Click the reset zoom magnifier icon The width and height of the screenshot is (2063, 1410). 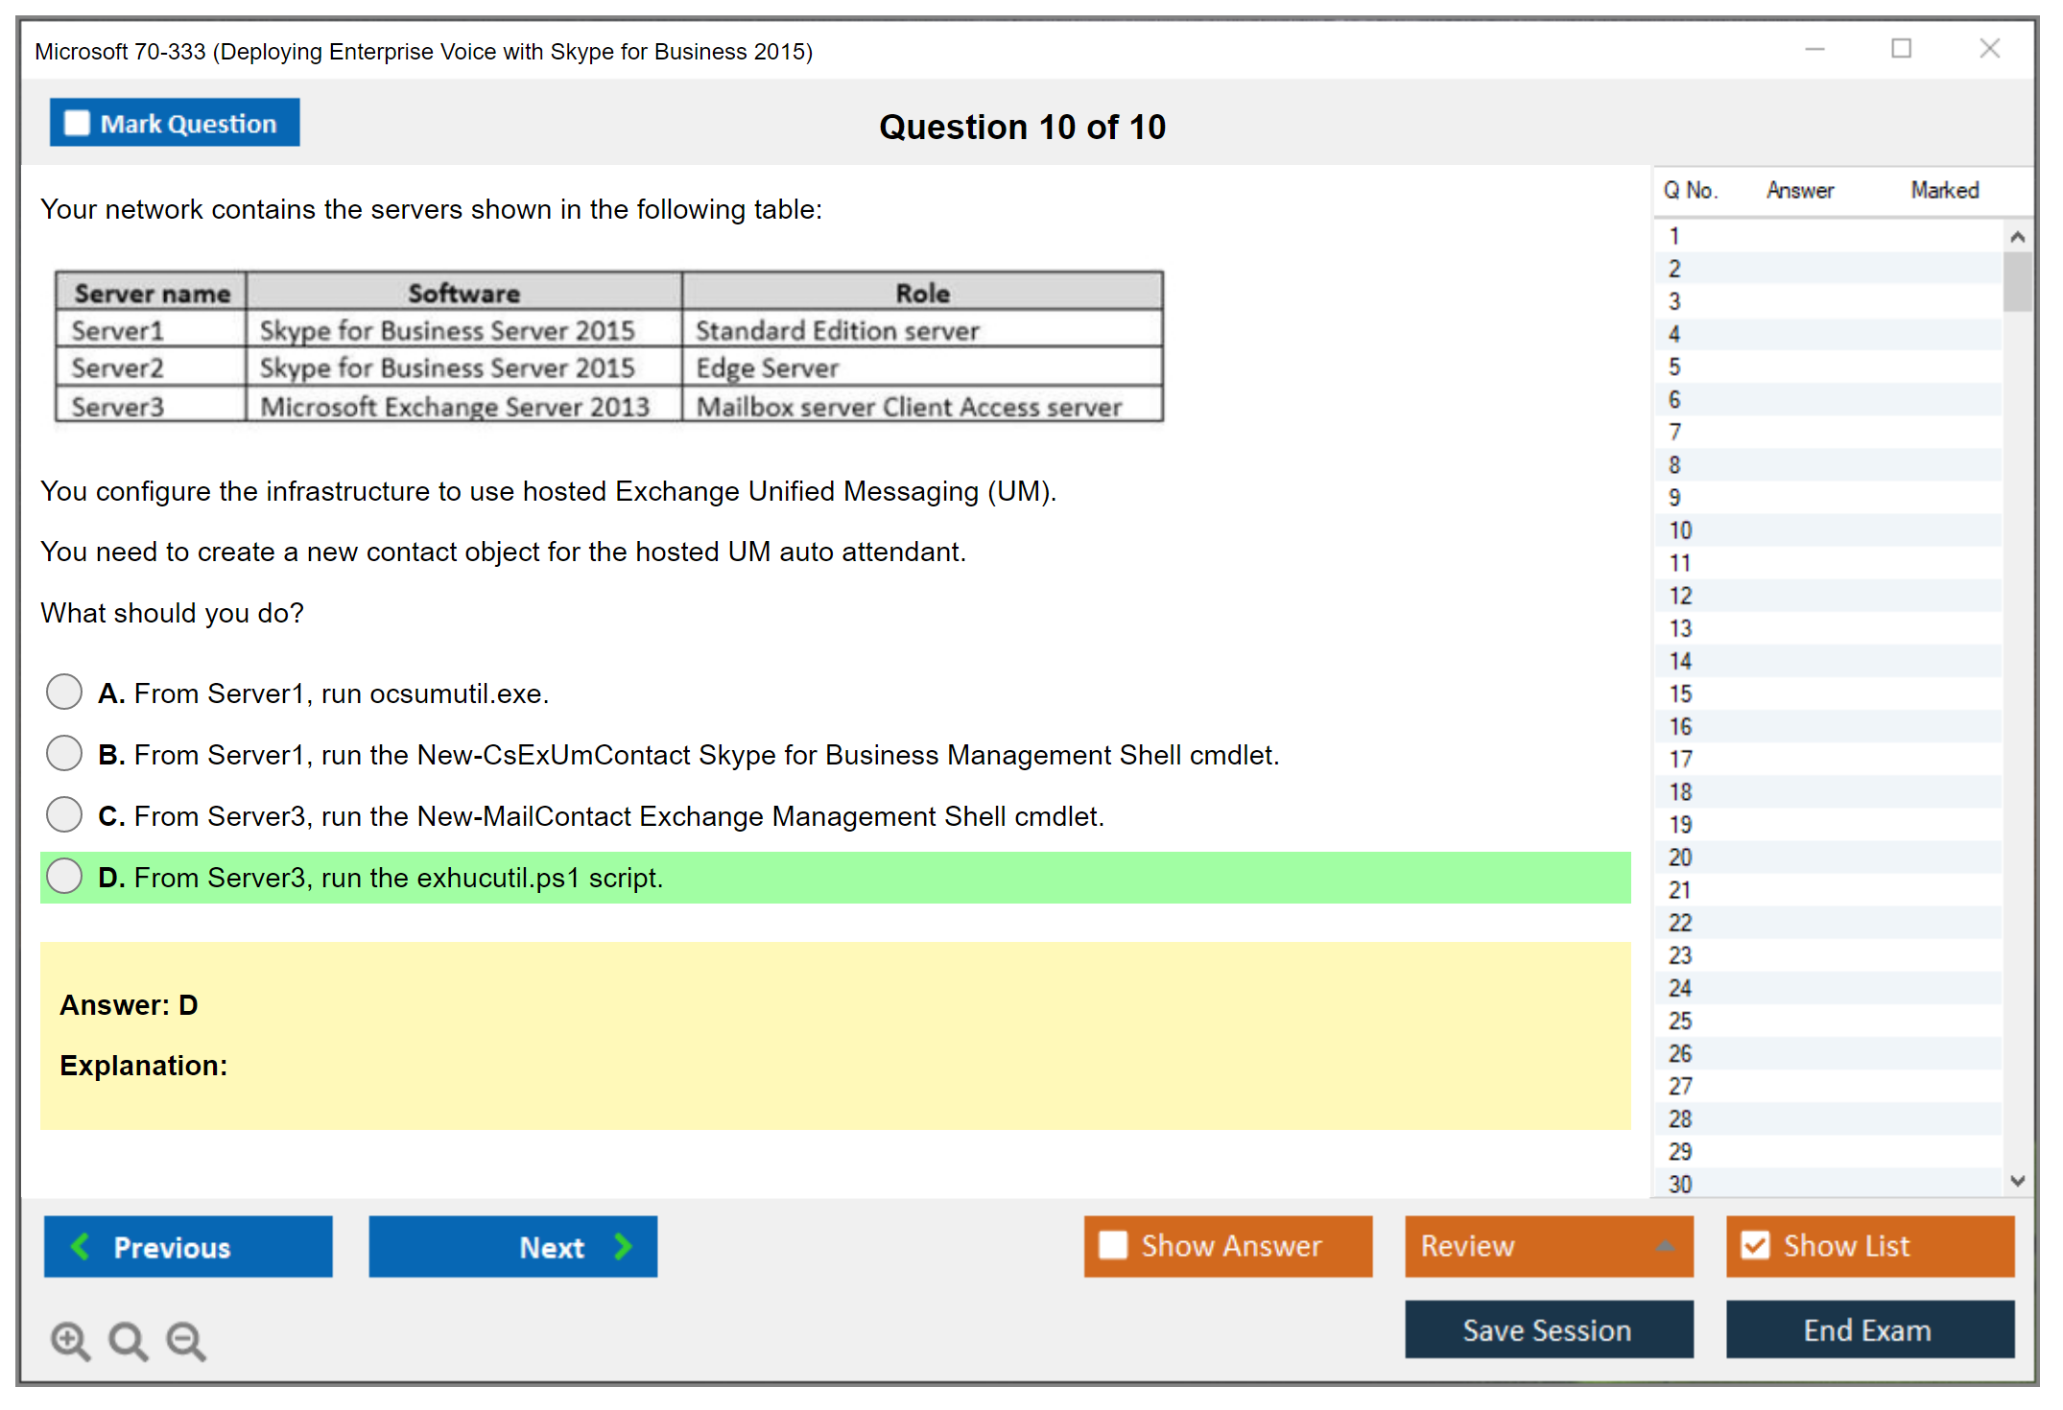coord(128,1340)
